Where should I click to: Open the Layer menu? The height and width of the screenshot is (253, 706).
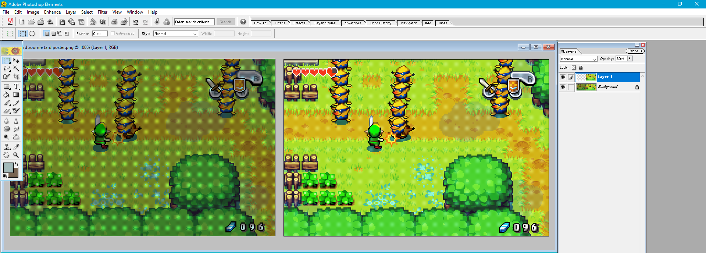(x=71, y=12)
